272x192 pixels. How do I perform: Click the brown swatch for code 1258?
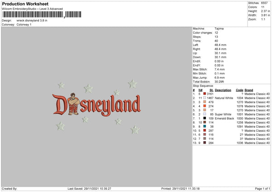click(205, 122)
